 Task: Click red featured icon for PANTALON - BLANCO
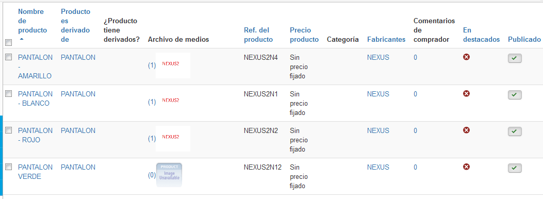tap(466, 93)
